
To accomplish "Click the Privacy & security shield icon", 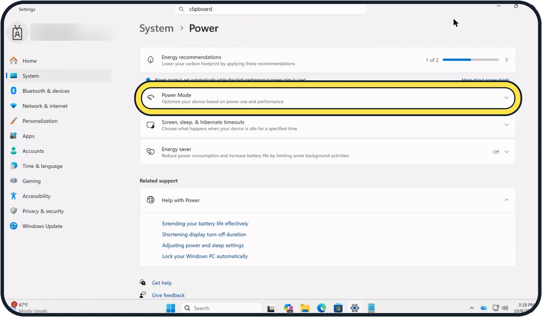I will [x=14, y=211].
